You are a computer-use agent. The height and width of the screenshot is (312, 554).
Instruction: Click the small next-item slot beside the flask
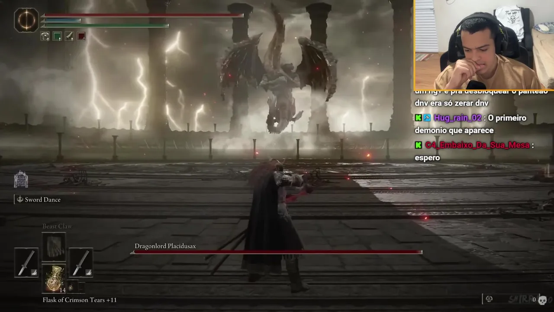coord(73,287)
